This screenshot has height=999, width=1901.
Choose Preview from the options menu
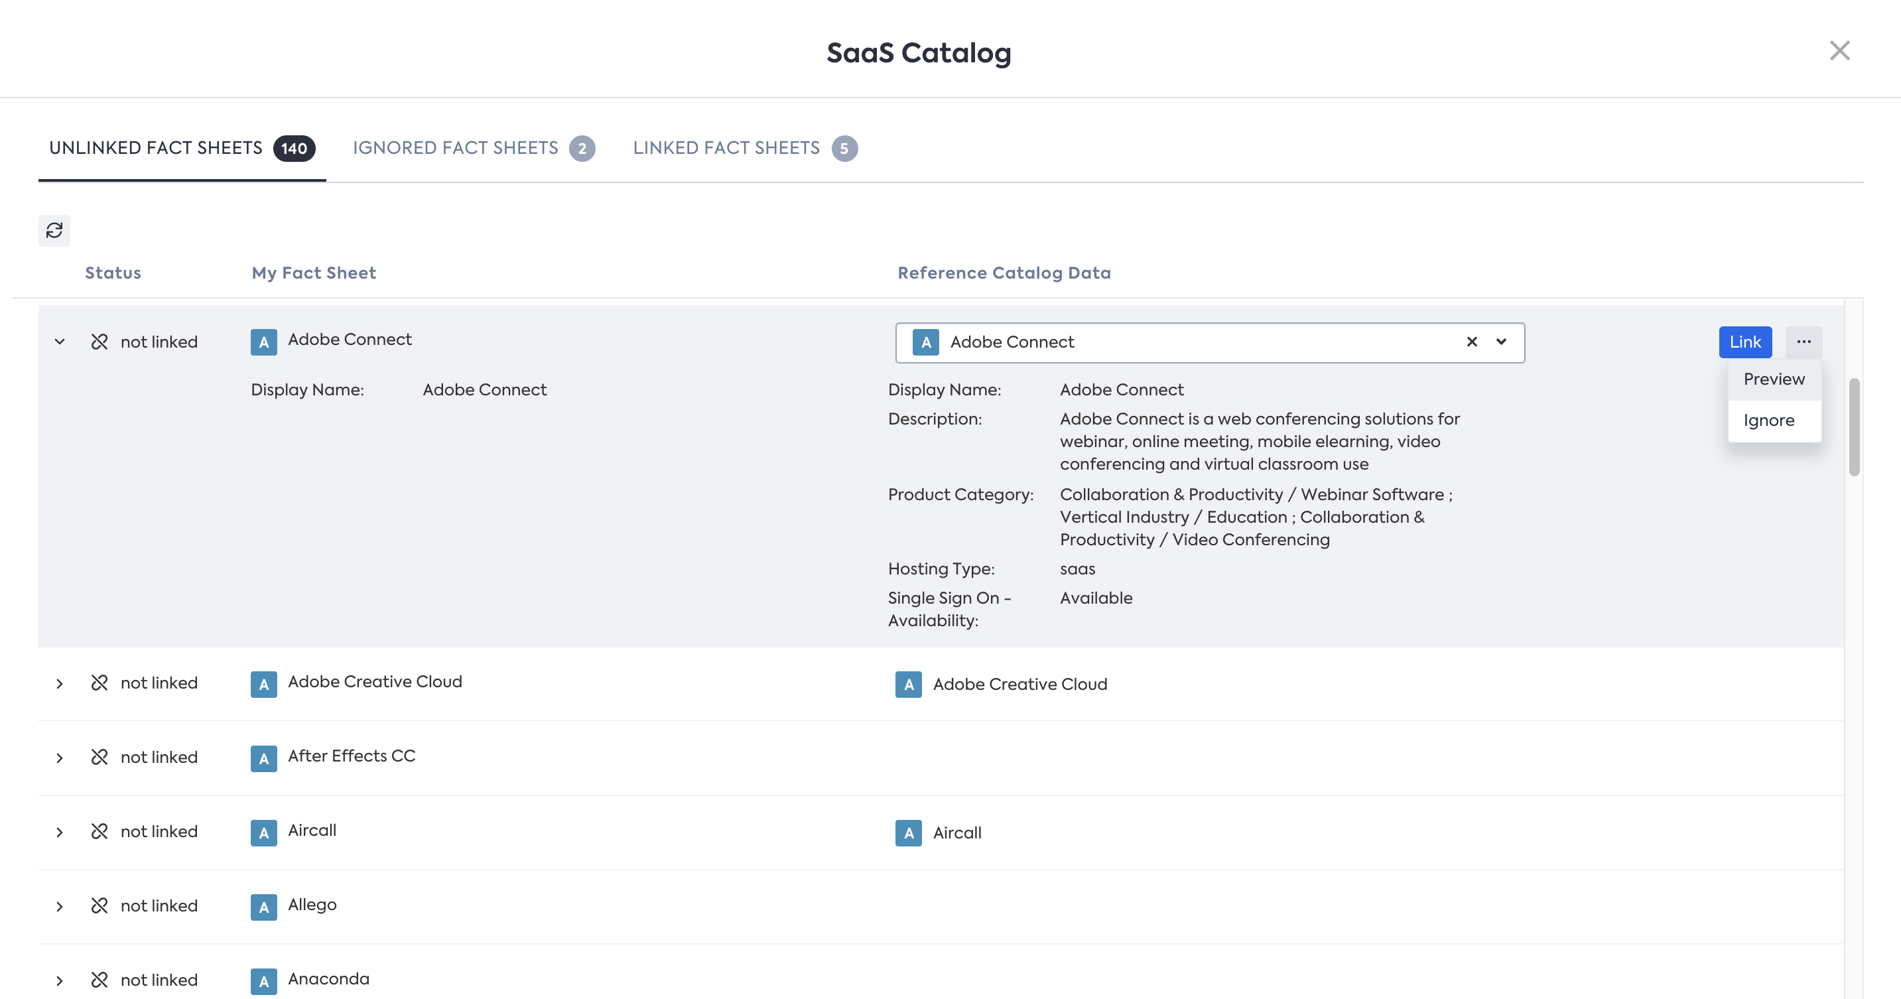1774,379
